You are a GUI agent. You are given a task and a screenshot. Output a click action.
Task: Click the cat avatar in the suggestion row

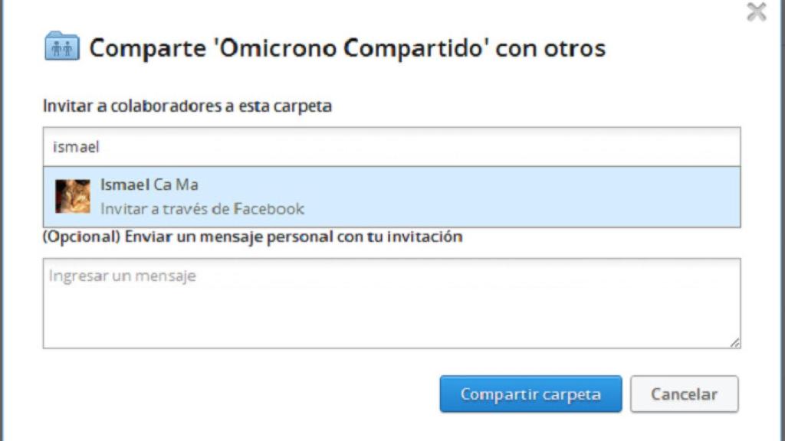pyautogui.click(x=74, y=196)
